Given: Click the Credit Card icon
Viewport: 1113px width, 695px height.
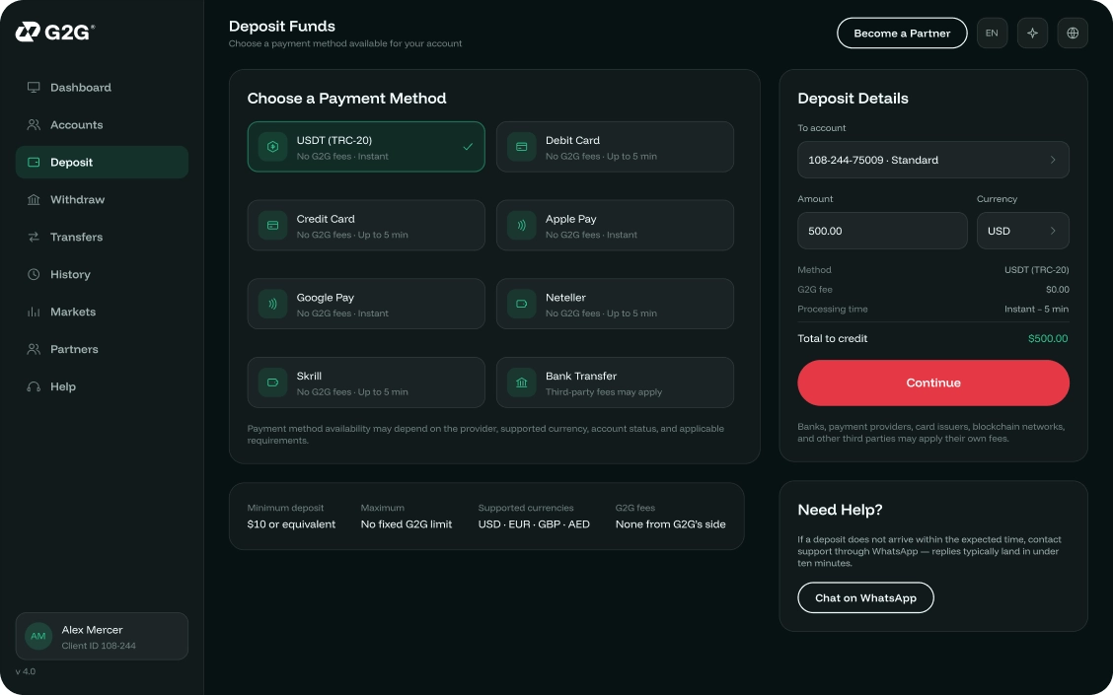Looking at the screenshot, I should pyautogui.click(x=272, y=226).
